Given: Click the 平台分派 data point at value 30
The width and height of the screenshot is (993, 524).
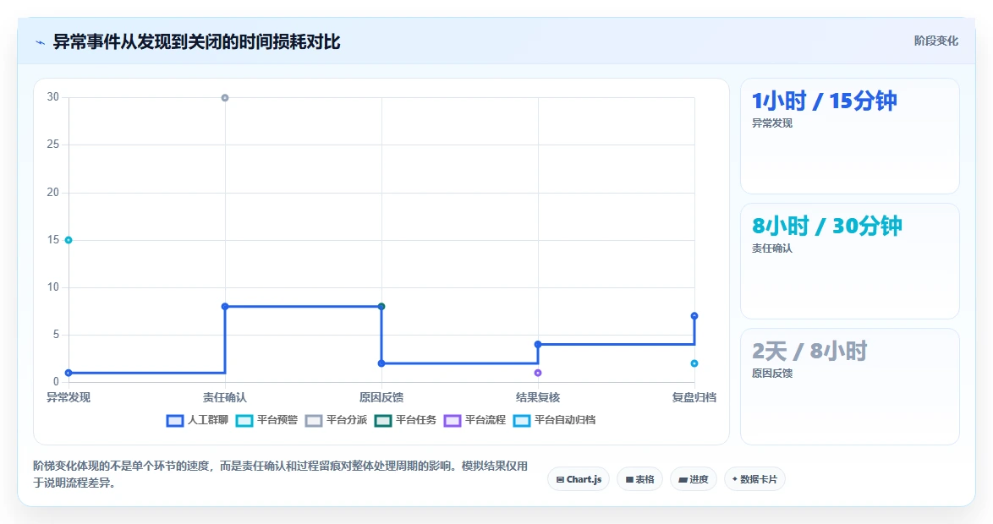Looking at the screenshot, I should pyautogui.click(x=225, y=97).
